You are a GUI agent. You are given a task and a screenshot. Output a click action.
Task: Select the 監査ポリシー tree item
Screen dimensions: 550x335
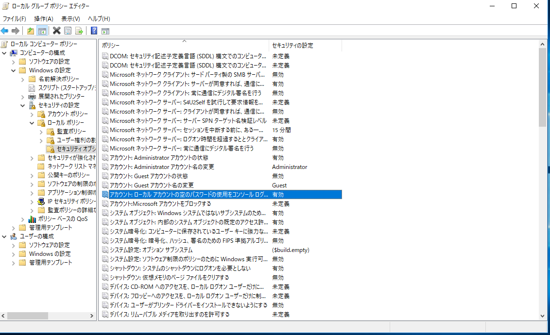pos(71,132)
